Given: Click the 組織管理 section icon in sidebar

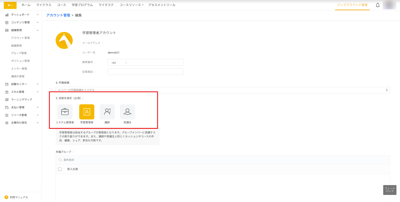Looking at the screenshot, I should click(7, 30).
